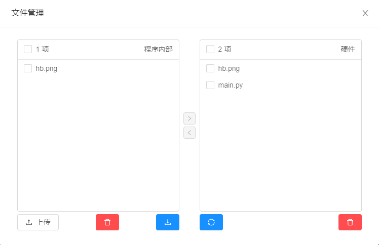Click the left arrow transfer button
The width and height of the screenshot is (379, 245).
pyautogui.click(x=189, y=133)
